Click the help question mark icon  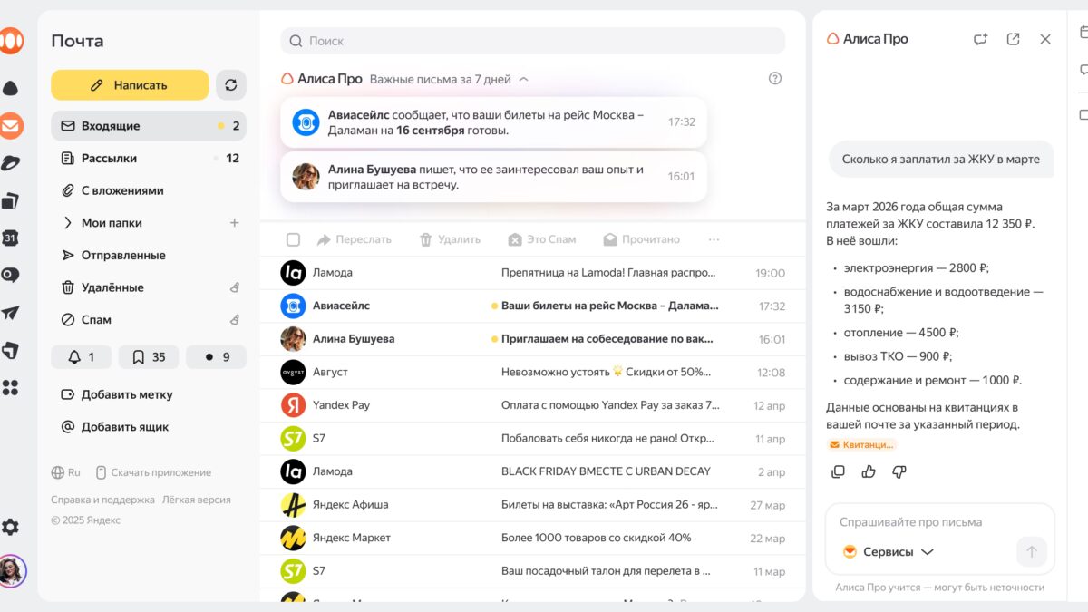pos(774,79)
